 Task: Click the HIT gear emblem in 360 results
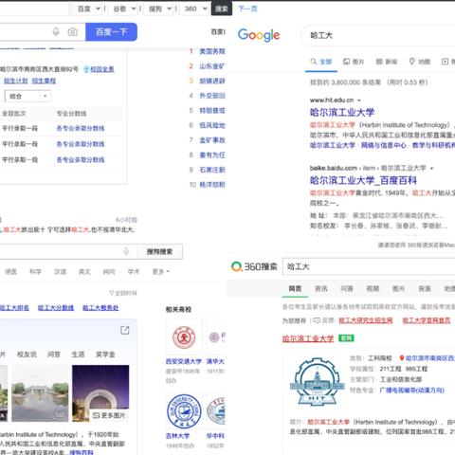(x=317, y=382)
